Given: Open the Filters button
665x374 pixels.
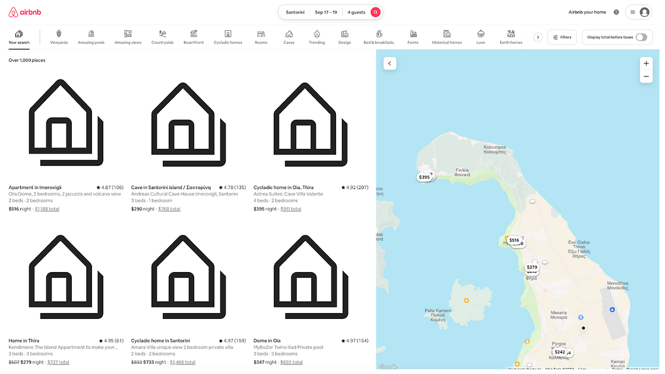Looking at the screenshot, I should (562, 37).
